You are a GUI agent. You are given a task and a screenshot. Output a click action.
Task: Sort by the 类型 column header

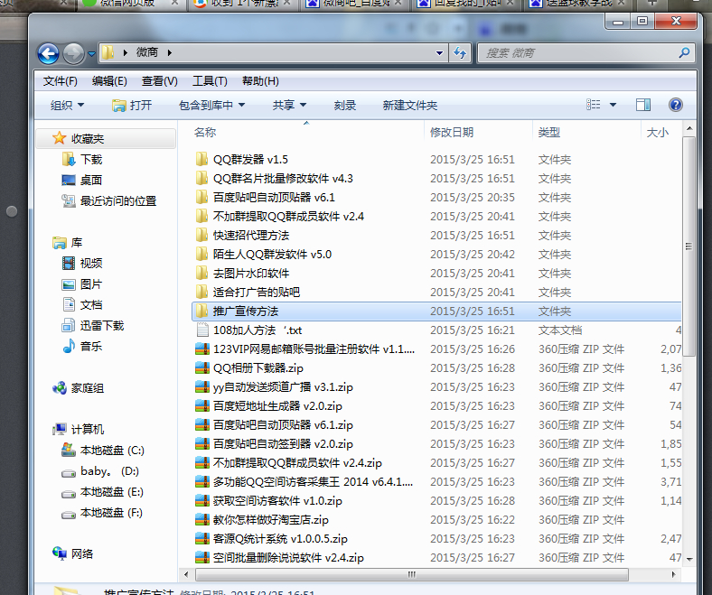549,133
